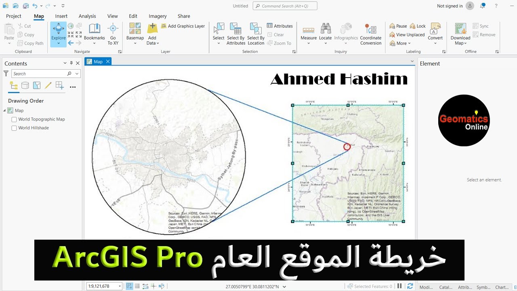This screenshot has width=517, height=291.
Task: Open the Undo history dropdown
Action: point(40,6)
